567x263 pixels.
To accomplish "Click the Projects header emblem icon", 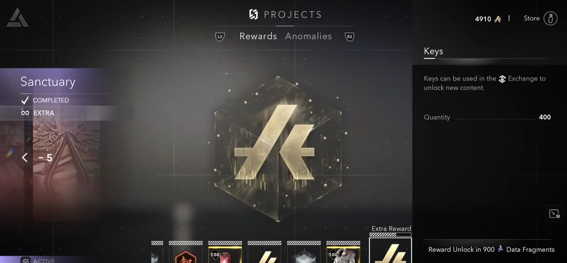I will click(x=254, y=15).
